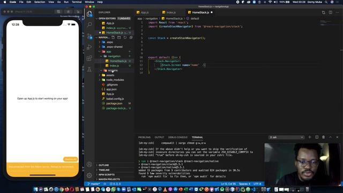Open babel.config.js in file tree

[x=115, y=99]
